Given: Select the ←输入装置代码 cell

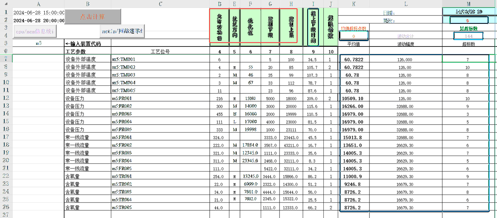Looking at the screenshot, I should coord(88,44).
